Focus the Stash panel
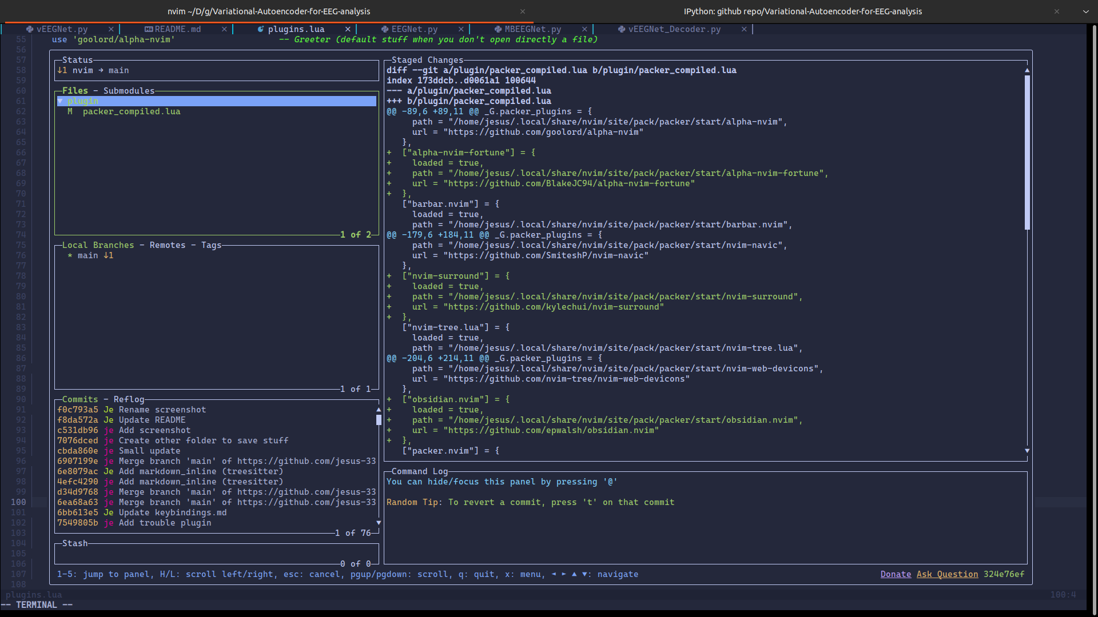The width and height of the screenshot is (1098, 617). click(216, 554)
